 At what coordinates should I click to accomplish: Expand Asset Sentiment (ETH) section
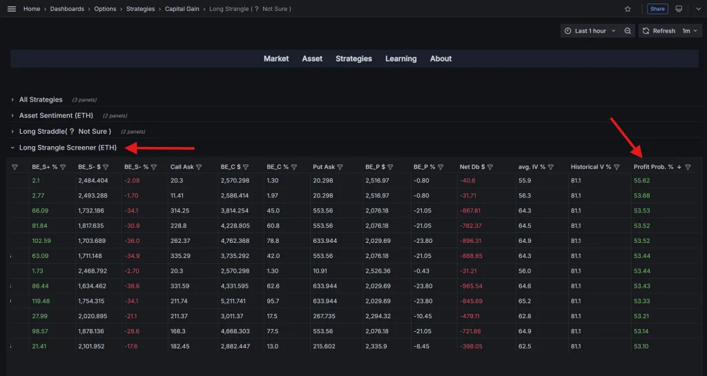click(56, 116)
